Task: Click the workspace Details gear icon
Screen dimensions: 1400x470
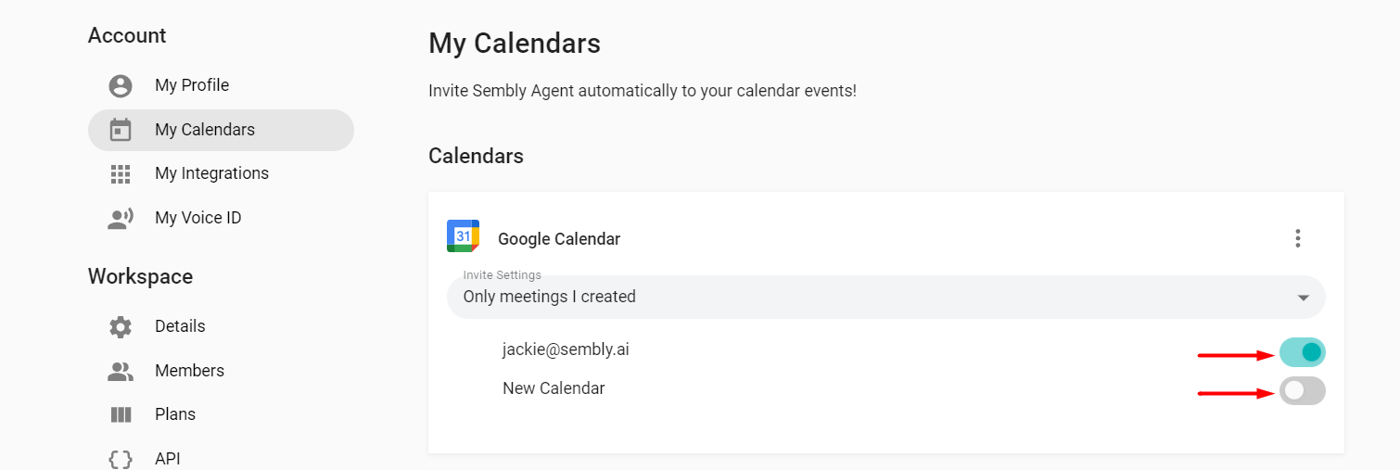Action: pyautogui.click(x=121, y=326)
